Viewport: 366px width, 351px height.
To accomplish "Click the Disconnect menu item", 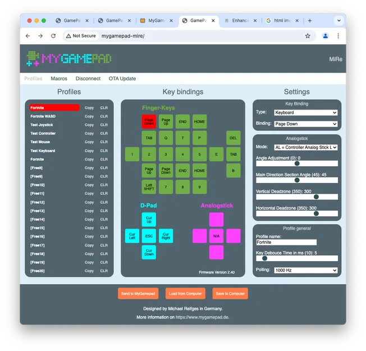I will 88,79.
